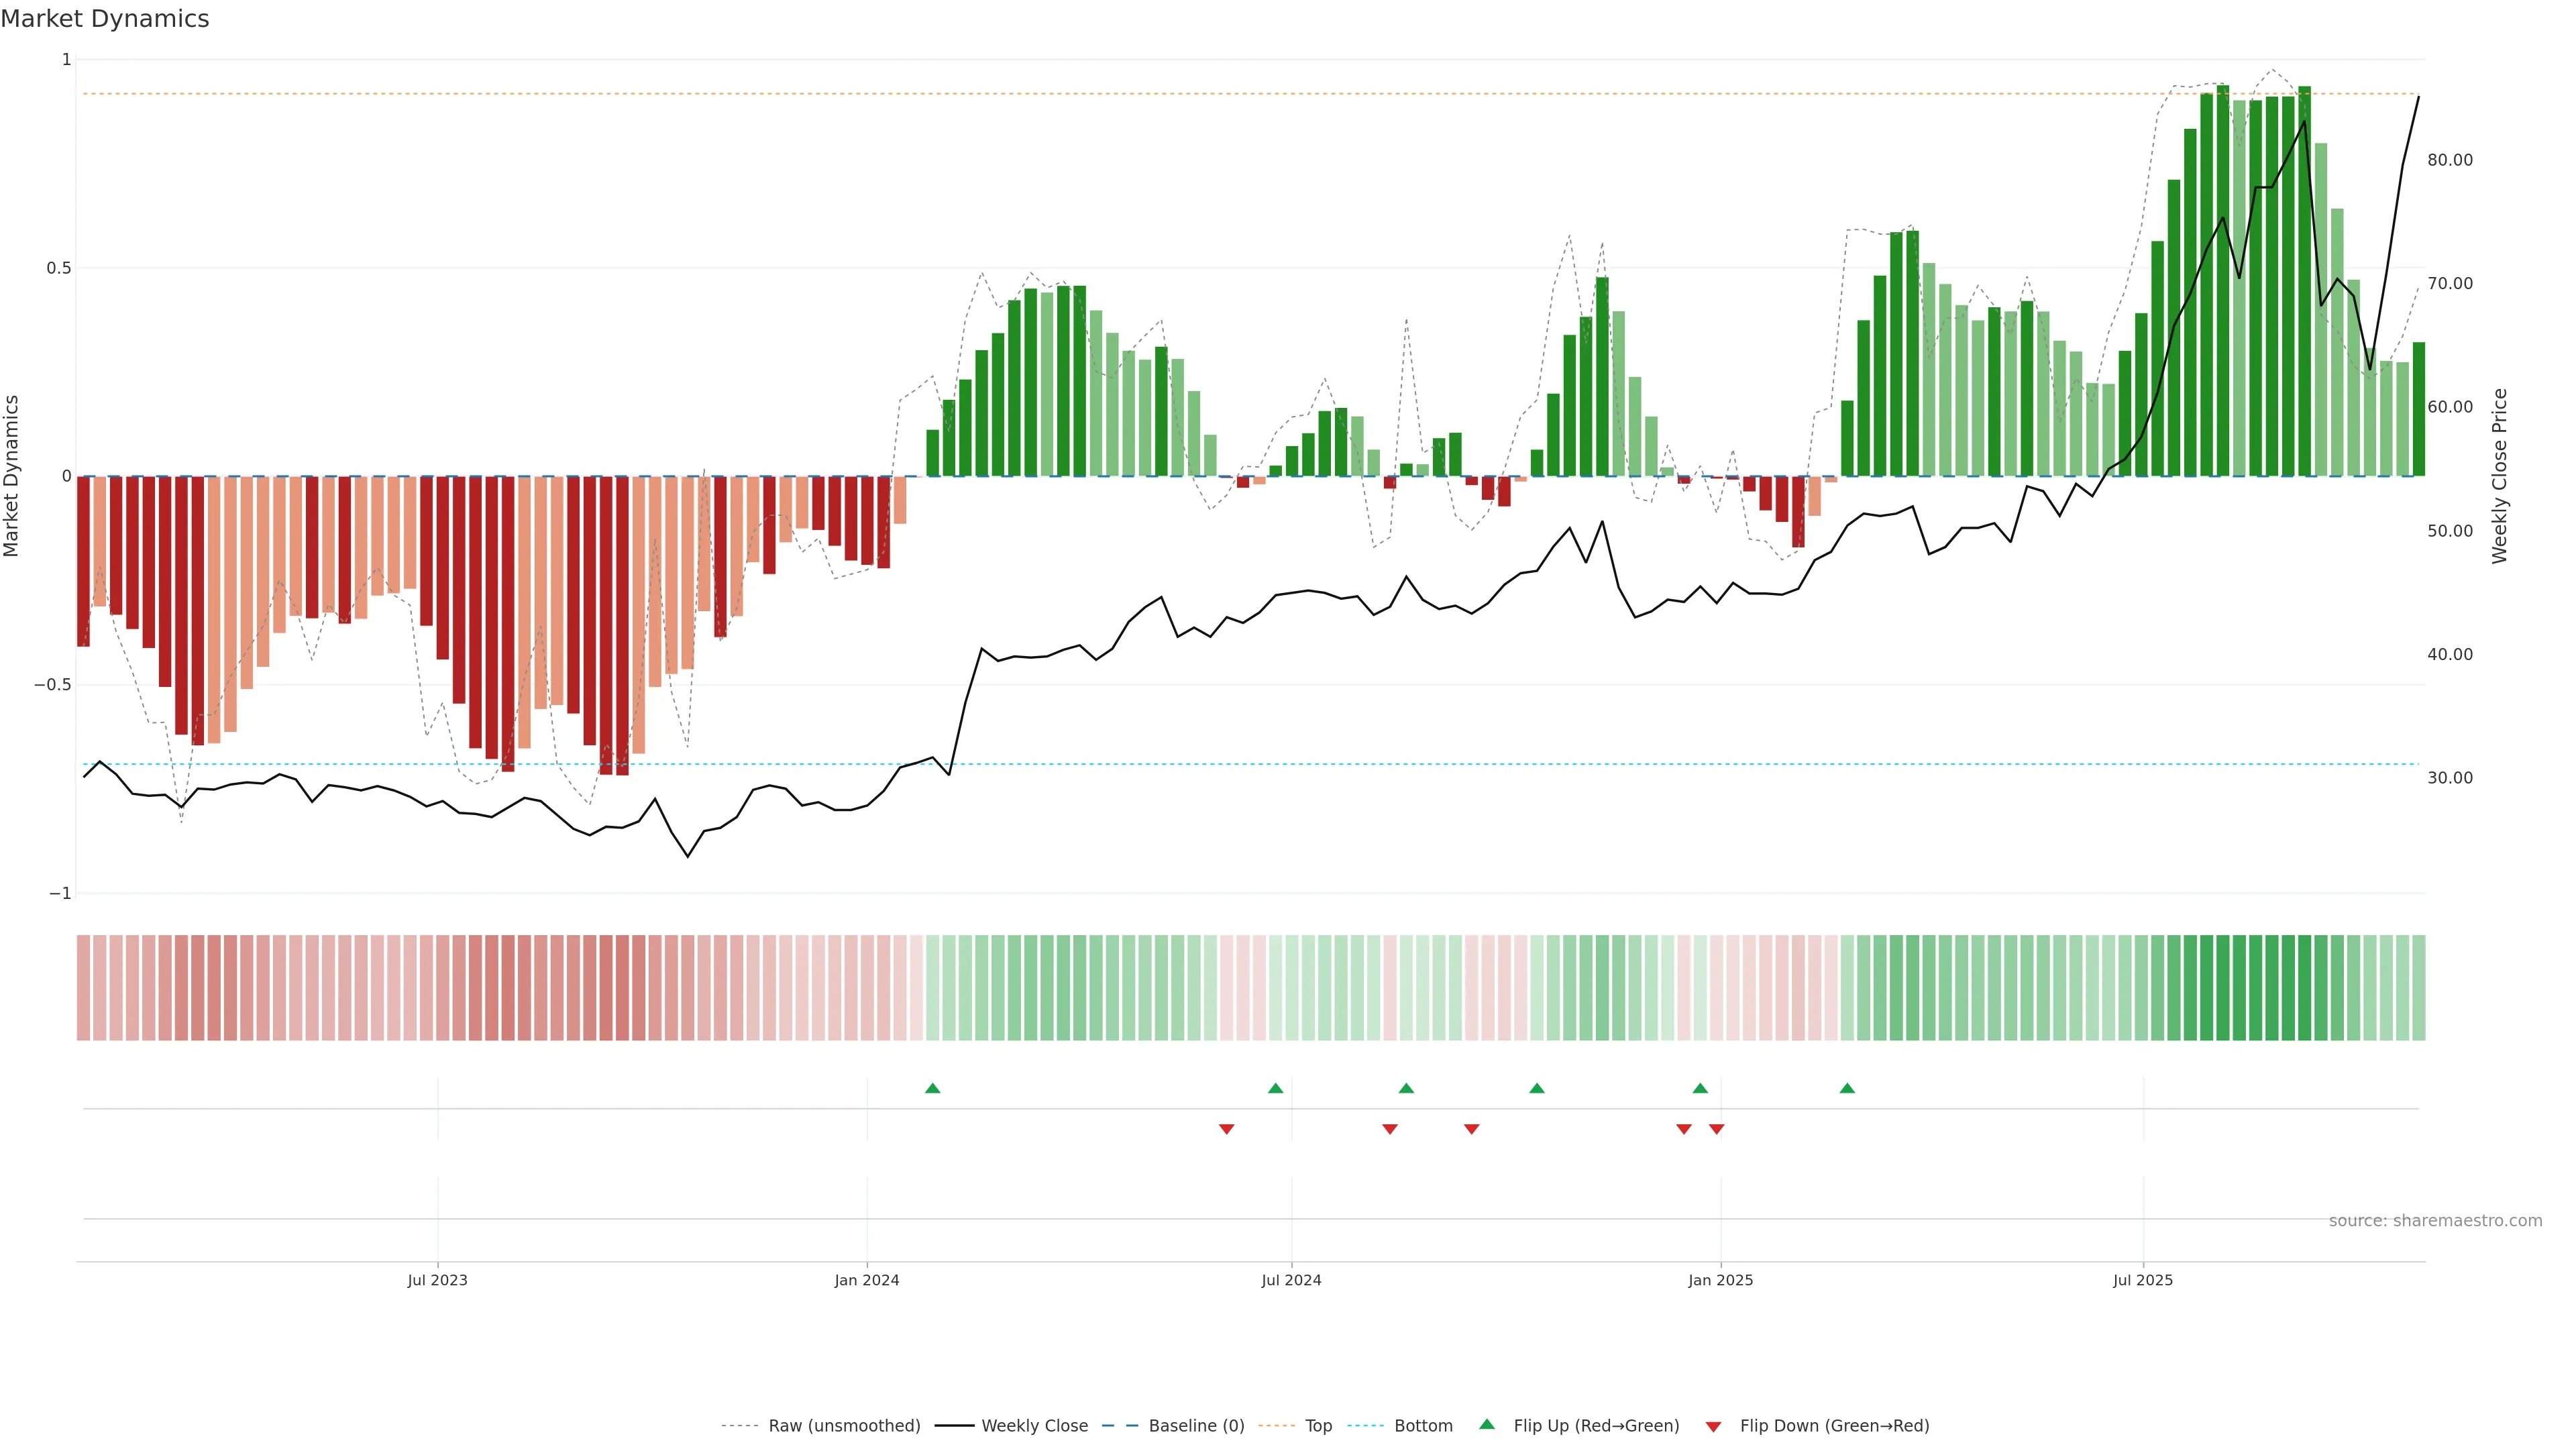Click the Weekly Close solid line legend symbol

point(954,1426)
